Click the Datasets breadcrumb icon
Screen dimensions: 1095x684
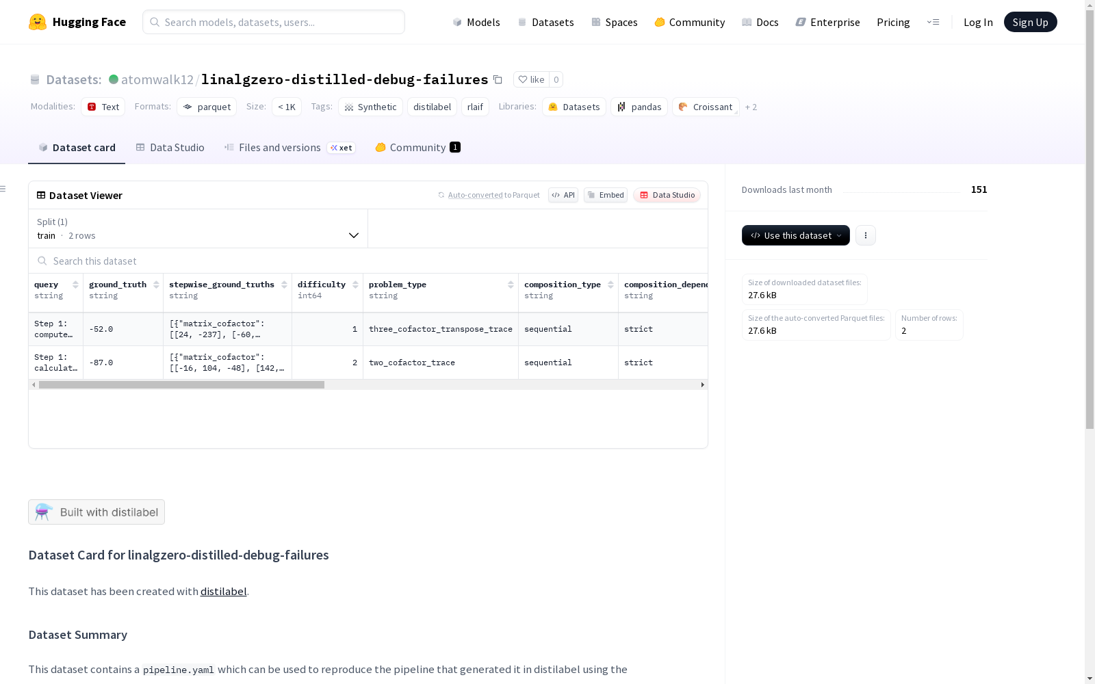[x=35, y=79]
